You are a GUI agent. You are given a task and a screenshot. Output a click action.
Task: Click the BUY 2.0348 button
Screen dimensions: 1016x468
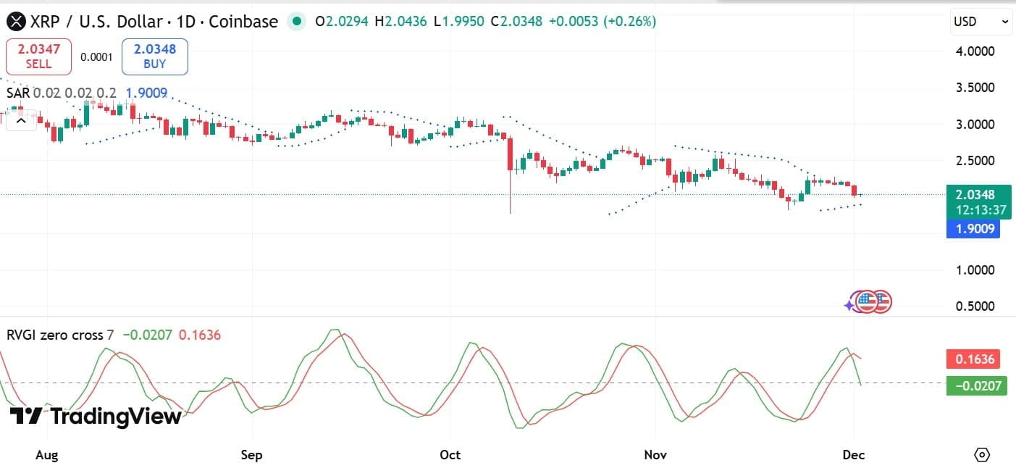point(154,56)
